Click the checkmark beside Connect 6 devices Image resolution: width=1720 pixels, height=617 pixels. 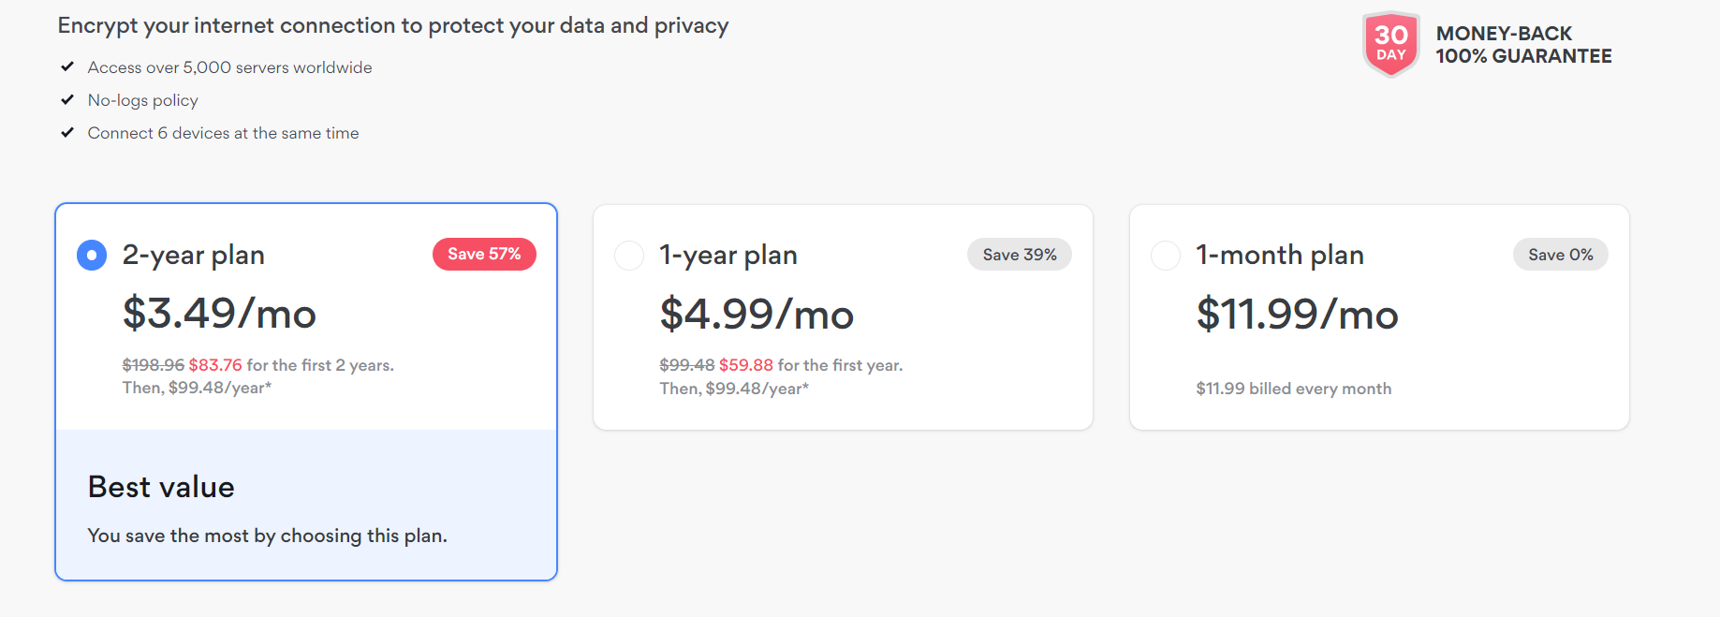[x=67, y=132]
